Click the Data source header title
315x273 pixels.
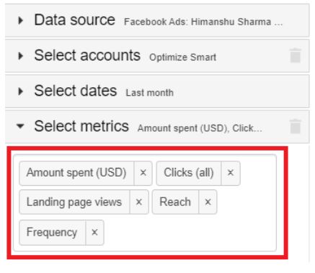[75, 20]
